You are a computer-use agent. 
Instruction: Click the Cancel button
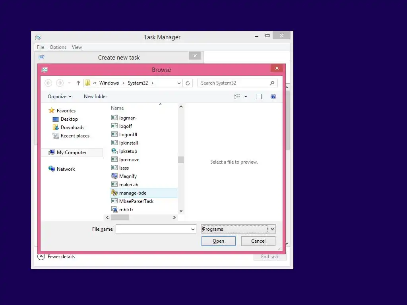(x=258, y=241)
